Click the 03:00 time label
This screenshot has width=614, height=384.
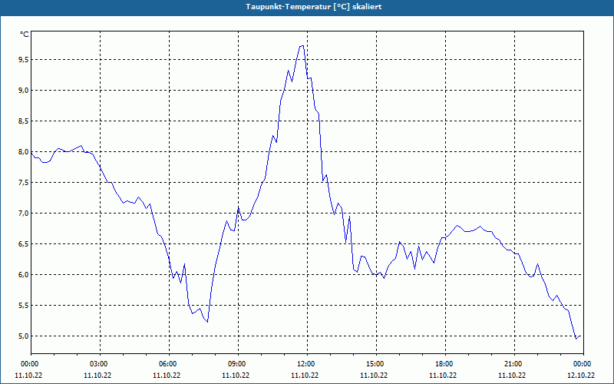coord(100,364)
